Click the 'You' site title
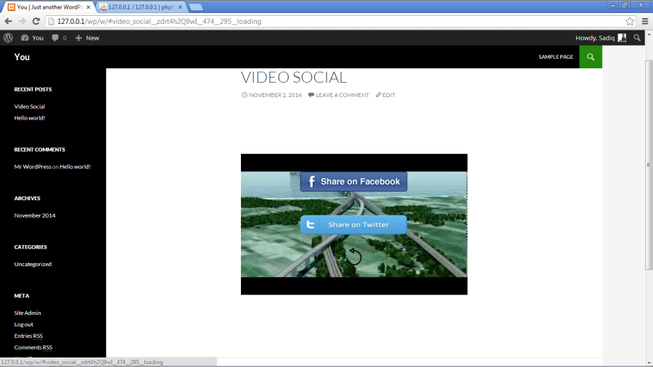The height and width of the screenshot is (367, 653). click(22, 57)
